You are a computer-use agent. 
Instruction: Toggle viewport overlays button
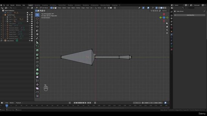(x=148, y=8)
